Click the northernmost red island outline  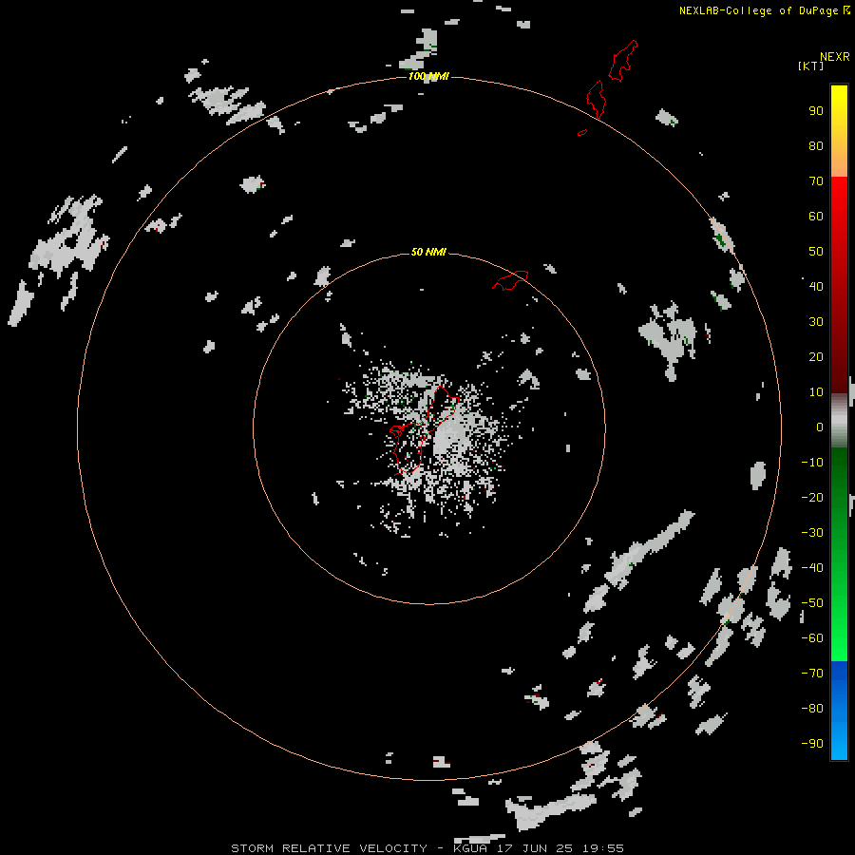pyautogui.click(x=622, y=61)
